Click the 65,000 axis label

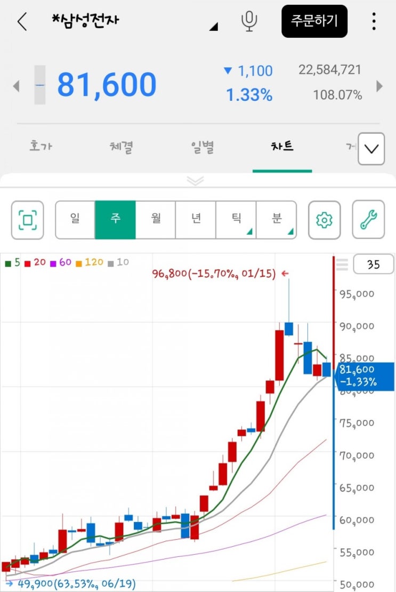click(357, 488)
